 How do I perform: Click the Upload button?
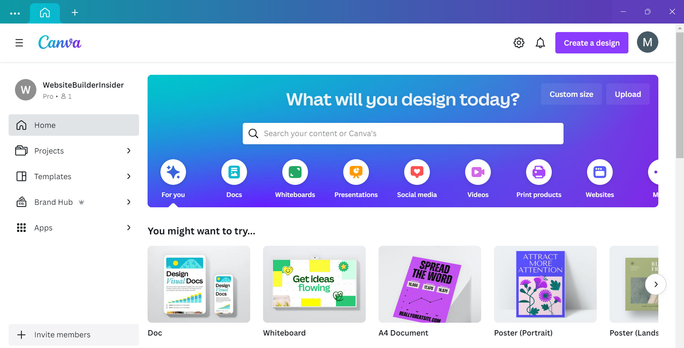pos(628,94)
